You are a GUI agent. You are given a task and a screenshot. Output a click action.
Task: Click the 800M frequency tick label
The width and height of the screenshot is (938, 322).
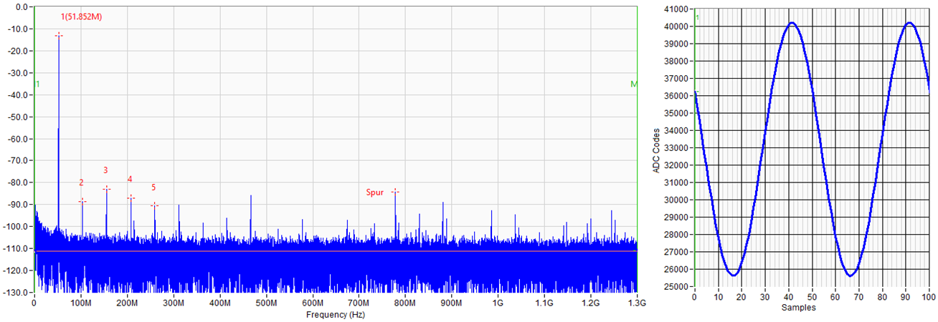405,303
